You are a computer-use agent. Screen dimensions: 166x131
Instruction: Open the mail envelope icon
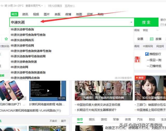(162, 25)
